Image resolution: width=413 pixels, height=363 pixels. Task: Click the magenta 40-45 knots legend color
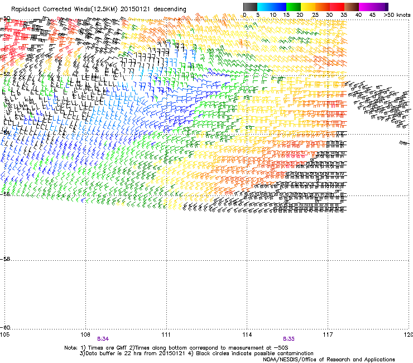[x=366, y=7]
